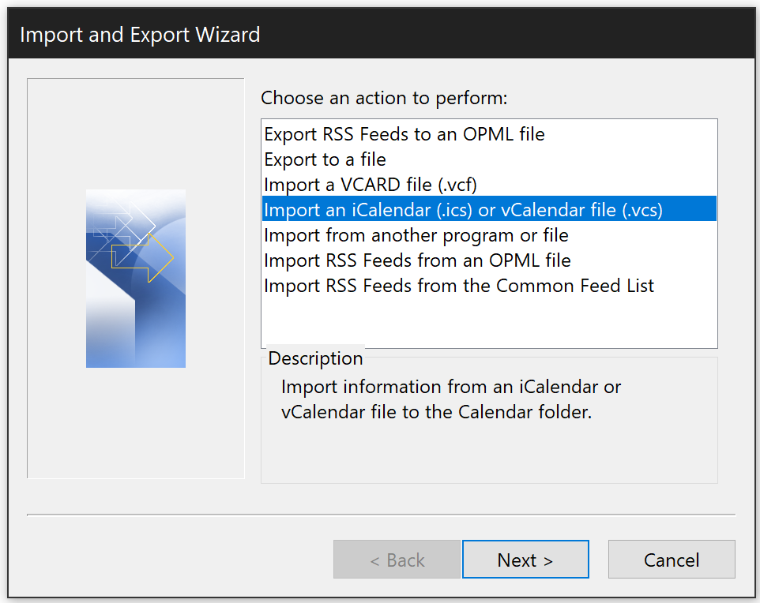Pick "Import from another program or file"
This screenshot has width=760, height=603.
[x=416, y=235]
